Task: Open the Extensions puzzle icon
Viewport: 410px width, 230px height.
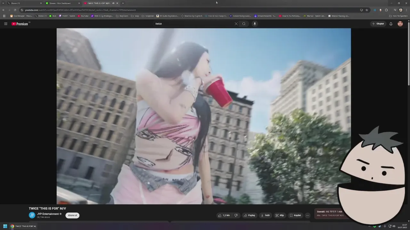Action: click(386, 10)
